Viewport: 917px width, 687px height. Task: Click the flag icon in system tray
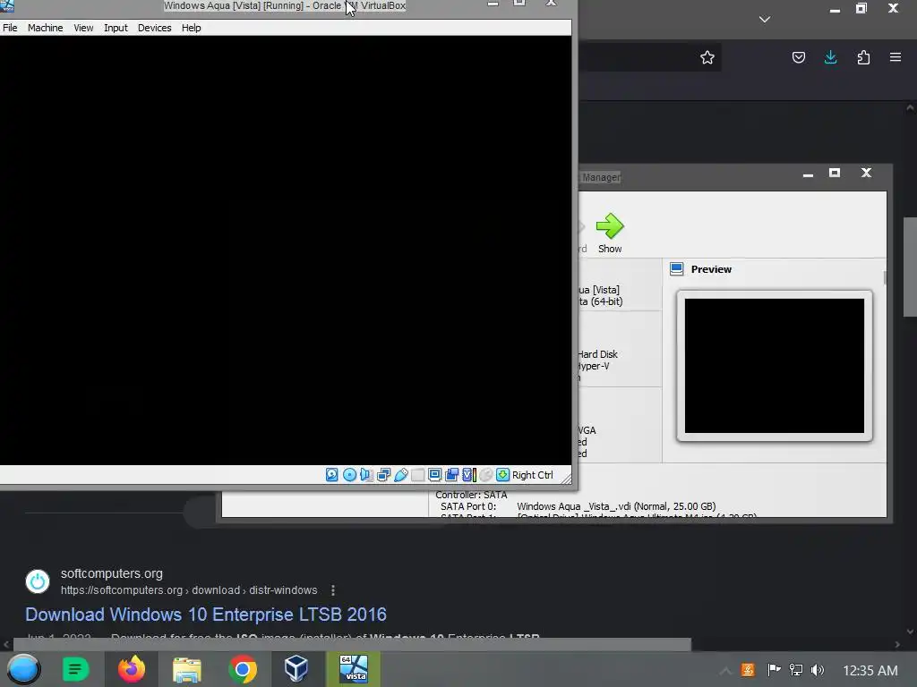pyautogui.click(x=773, y=669)
